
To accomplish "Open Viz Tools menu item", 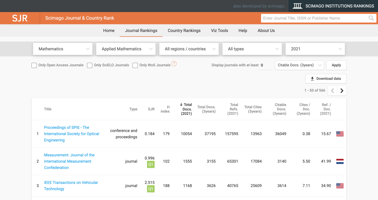I will [x=219, y=30].
